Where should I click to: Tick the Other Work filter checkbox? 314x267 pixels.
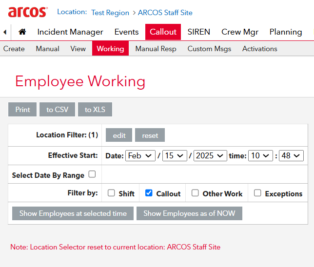pos(195,193)
